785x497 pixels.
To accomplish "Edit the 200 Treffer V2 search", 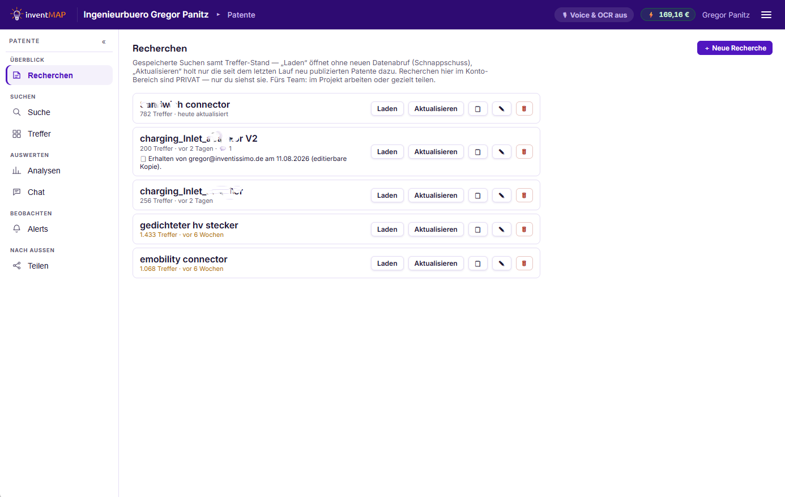I will [x=502, y=152].
